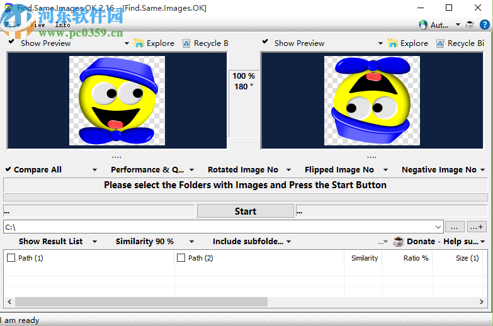
Task: Click the results list left scroll arrow
Action: pos(9,302)
